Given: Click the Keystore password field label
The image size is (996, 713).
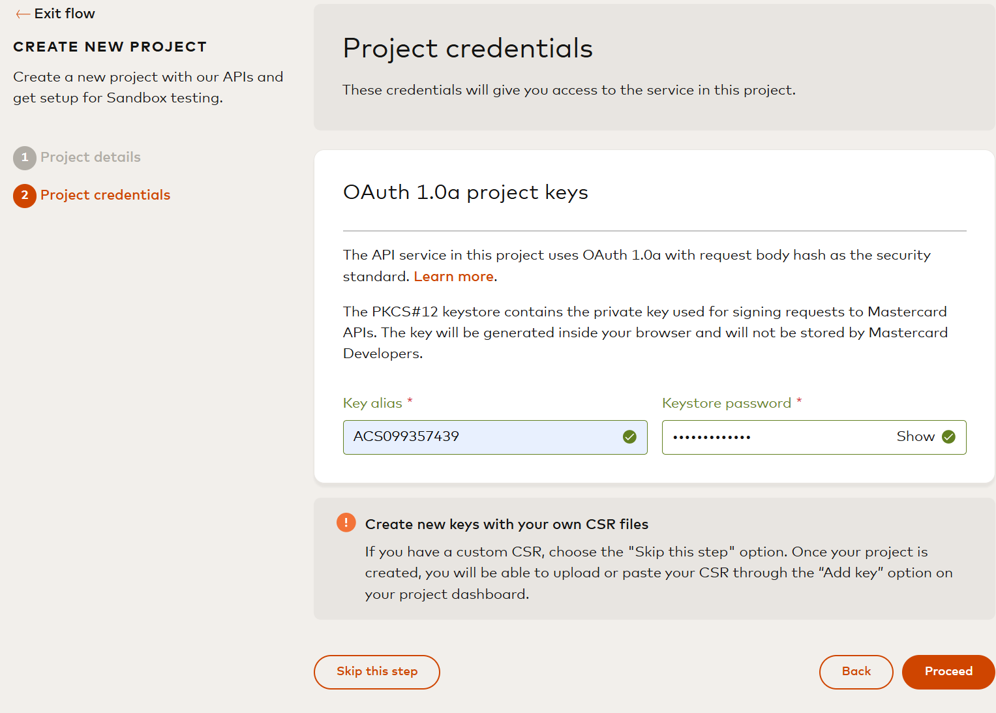Looking at the screenshot, I should click(726, 403).
